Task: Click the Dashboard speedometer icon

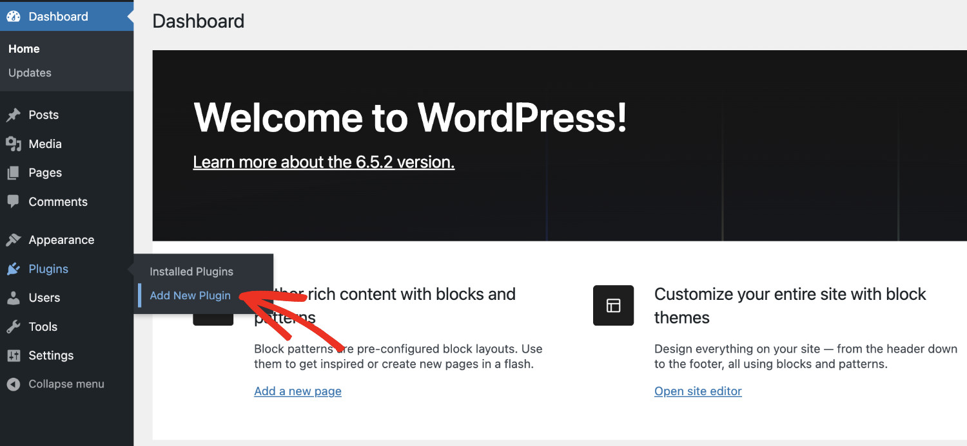Action: (12, 16)
